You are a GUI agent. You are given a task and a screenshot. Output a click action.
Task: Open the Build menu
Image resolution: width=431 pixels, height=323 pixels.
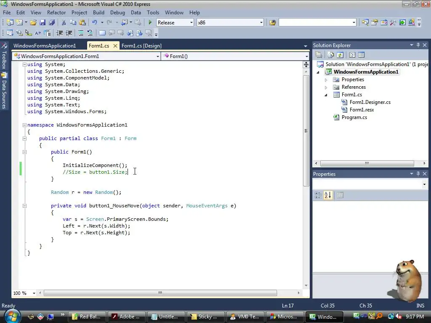coord(98,13)
